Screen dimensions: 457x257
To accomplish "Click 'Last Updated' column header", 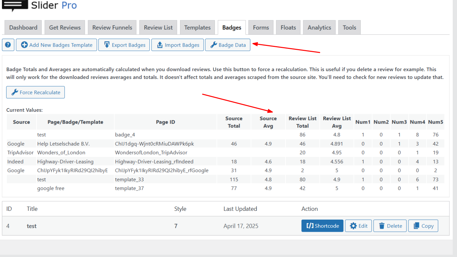I will [x=240, y=209].
